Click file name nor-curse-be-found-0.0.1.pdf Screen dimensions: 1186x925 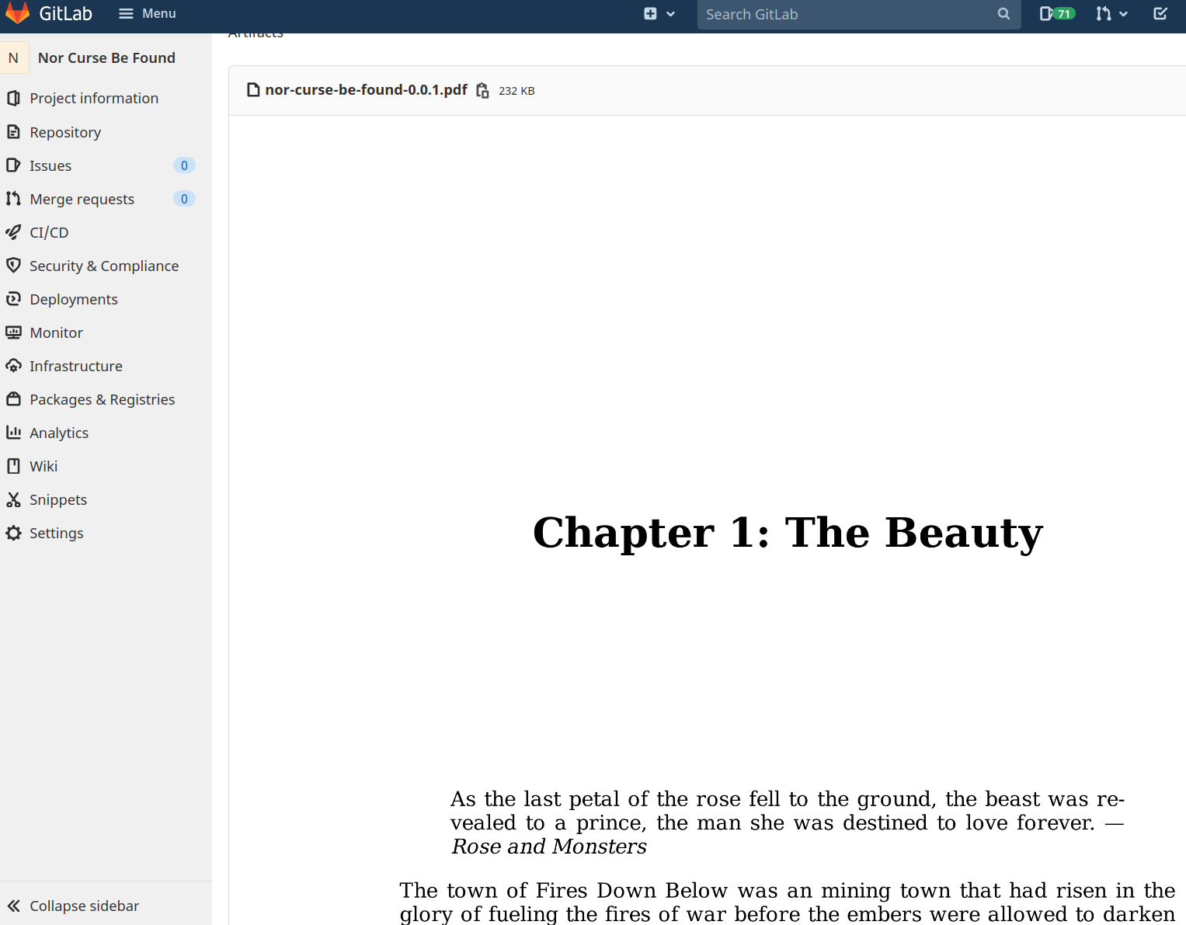[x=366, y=90]
